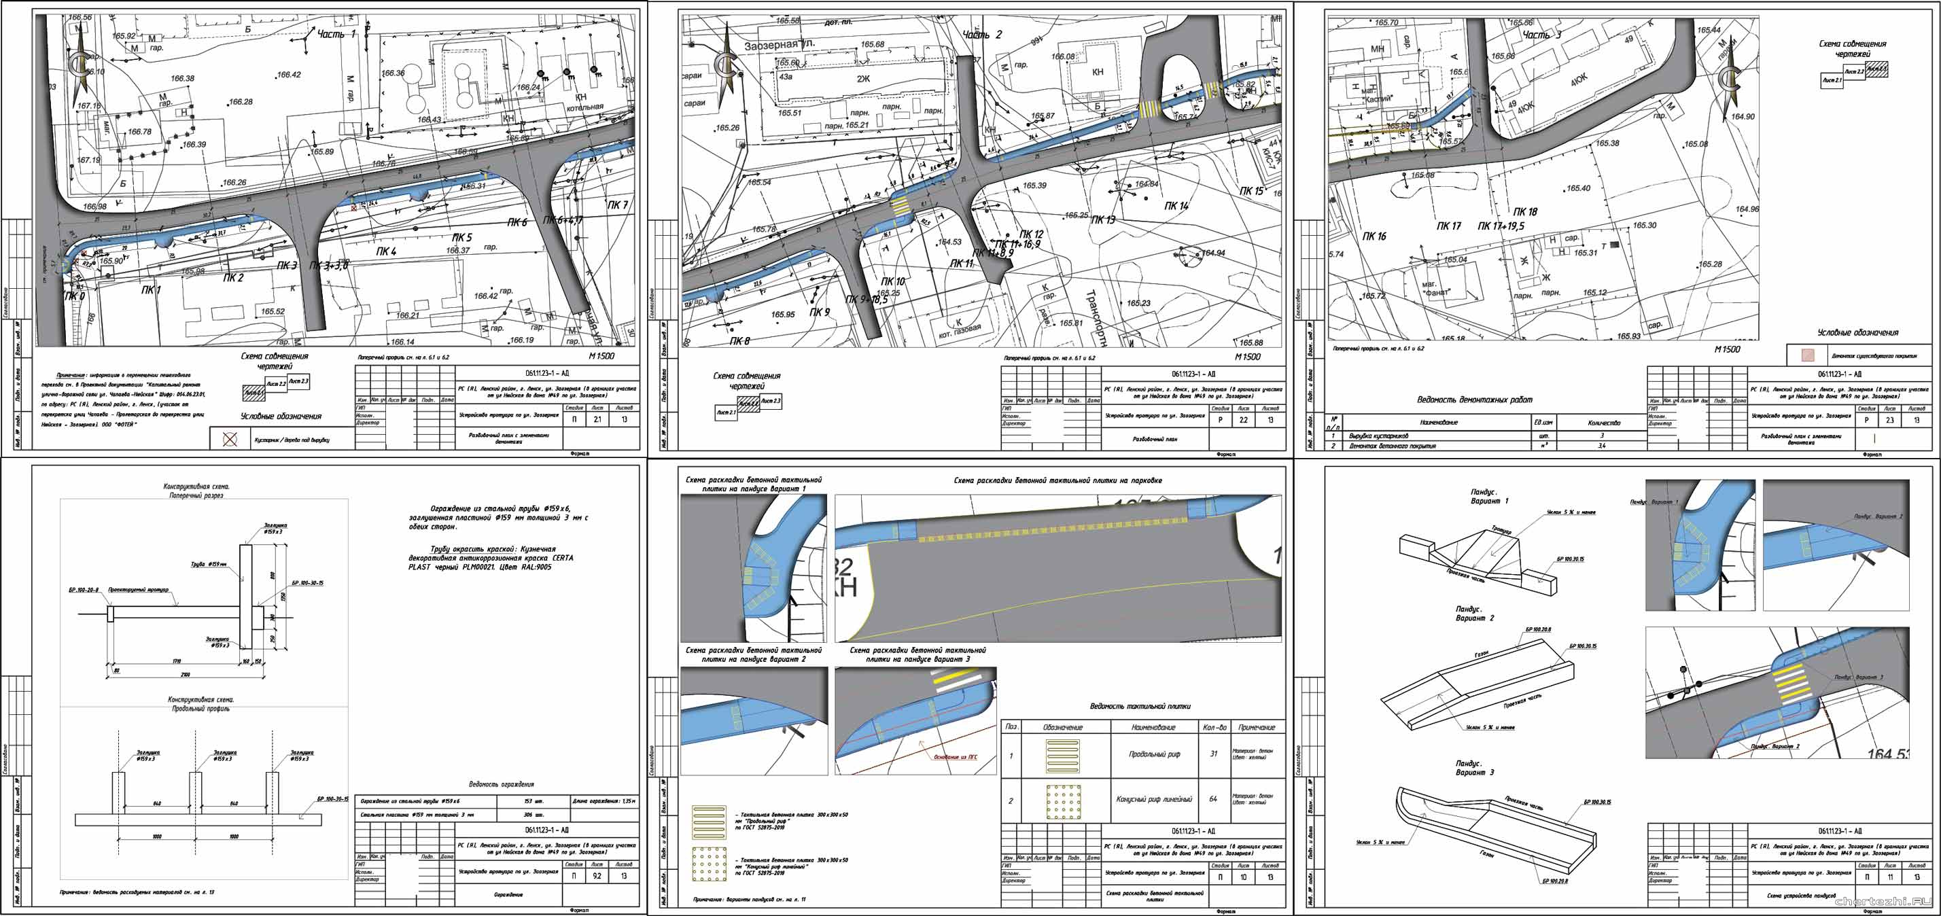Click the 'Основание из ПГС' red callout label
The image size is (1941, 916).
[x=955, y=756]
